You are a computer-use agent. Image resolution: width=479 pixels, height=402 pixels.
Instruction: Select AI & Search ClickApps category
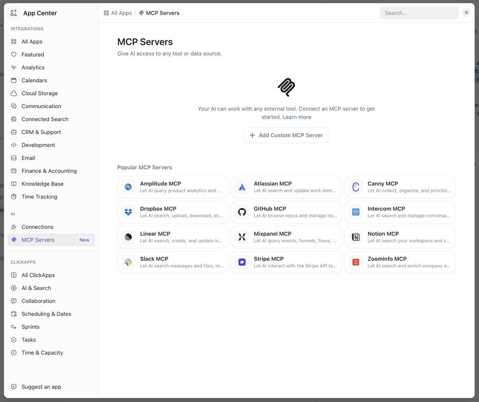(x=51, y=288)
